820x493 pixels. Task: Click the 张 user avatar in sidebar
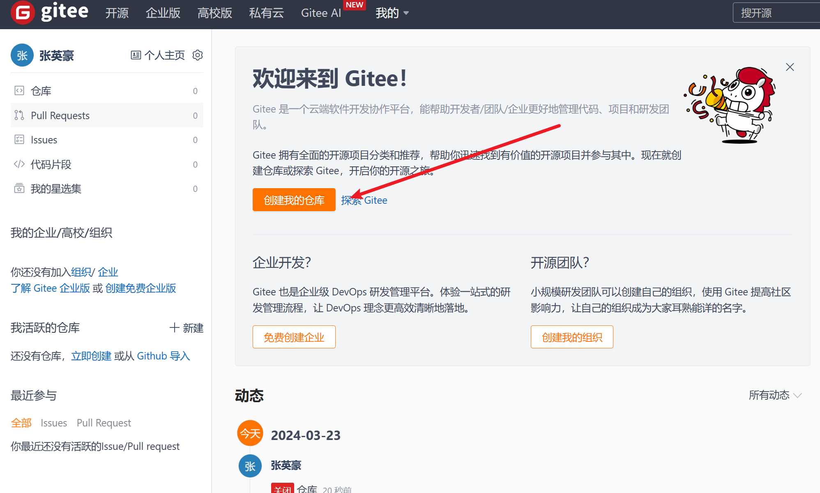(x=22, y=55)
